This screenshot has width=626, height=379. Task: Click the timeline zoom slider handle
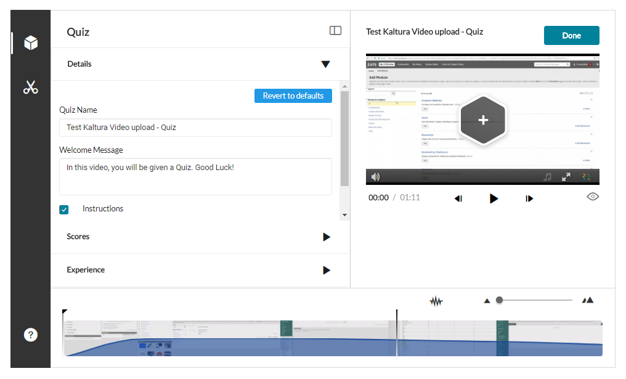[x=500, y=300]
